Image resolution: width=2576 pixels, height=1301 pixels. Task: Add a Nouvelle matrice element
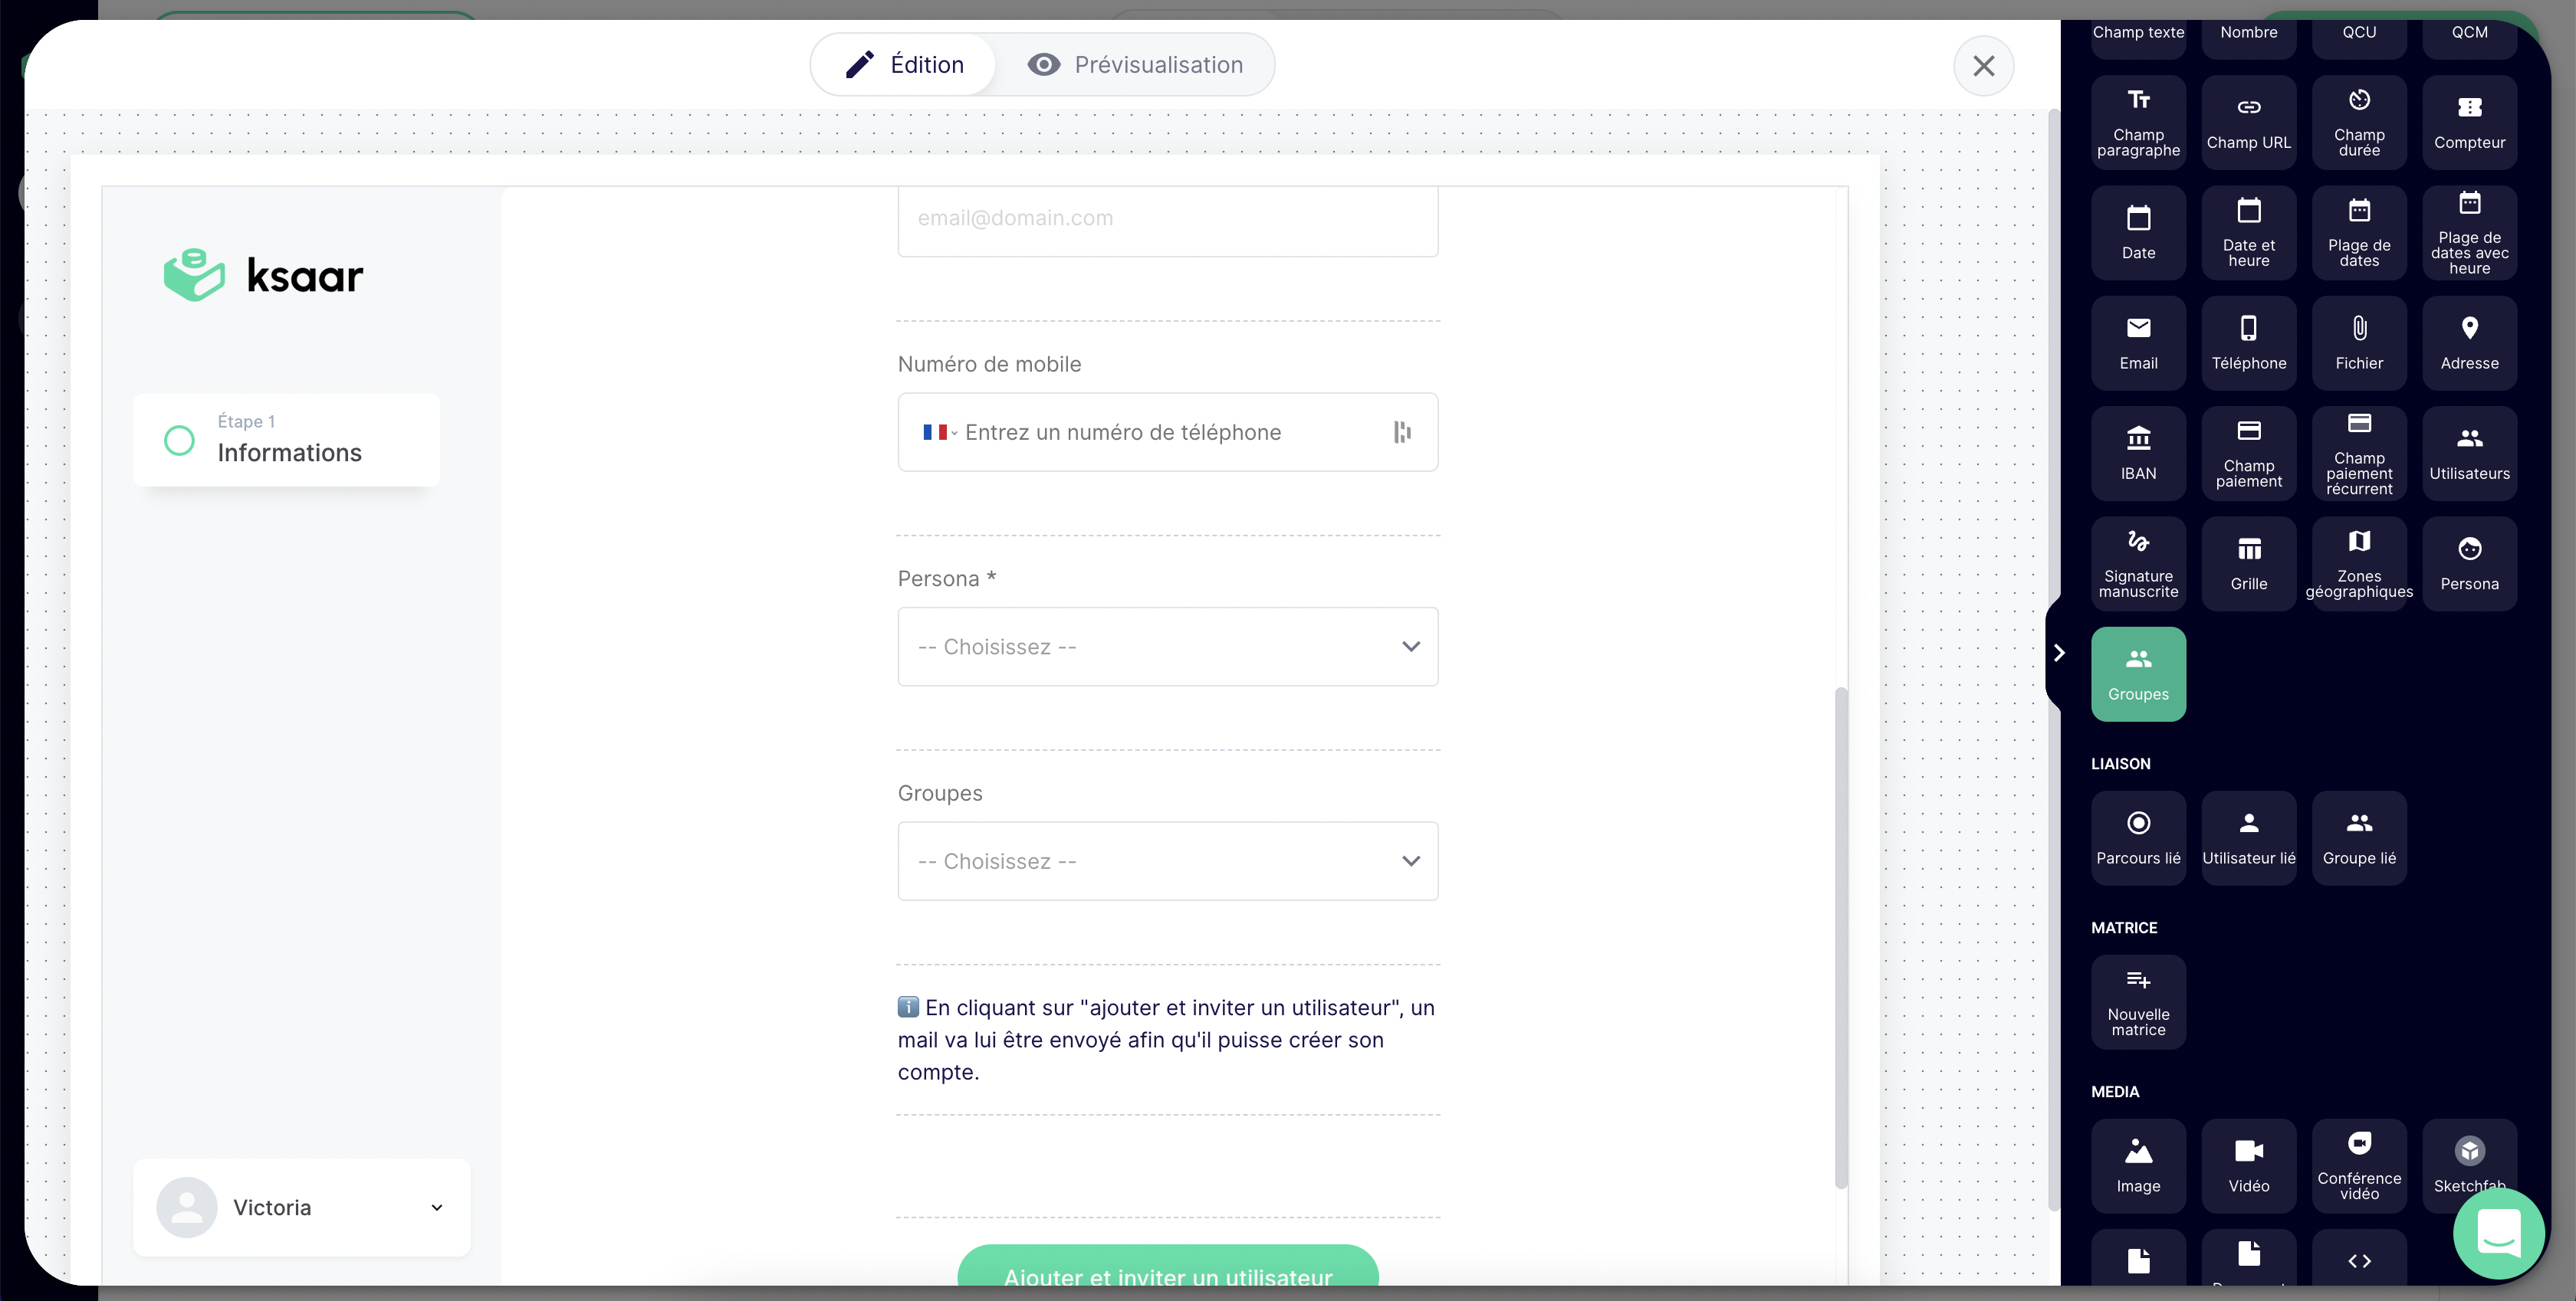click(2138, 1002)
